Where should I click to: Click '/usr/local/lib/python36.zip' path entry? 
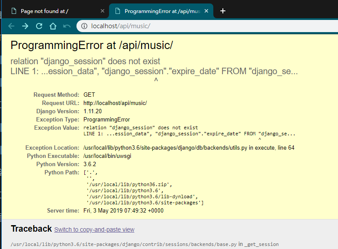coord(129,184)
